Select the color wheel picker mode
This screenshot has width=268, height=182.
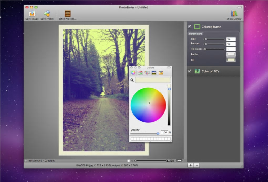(133, 73)
